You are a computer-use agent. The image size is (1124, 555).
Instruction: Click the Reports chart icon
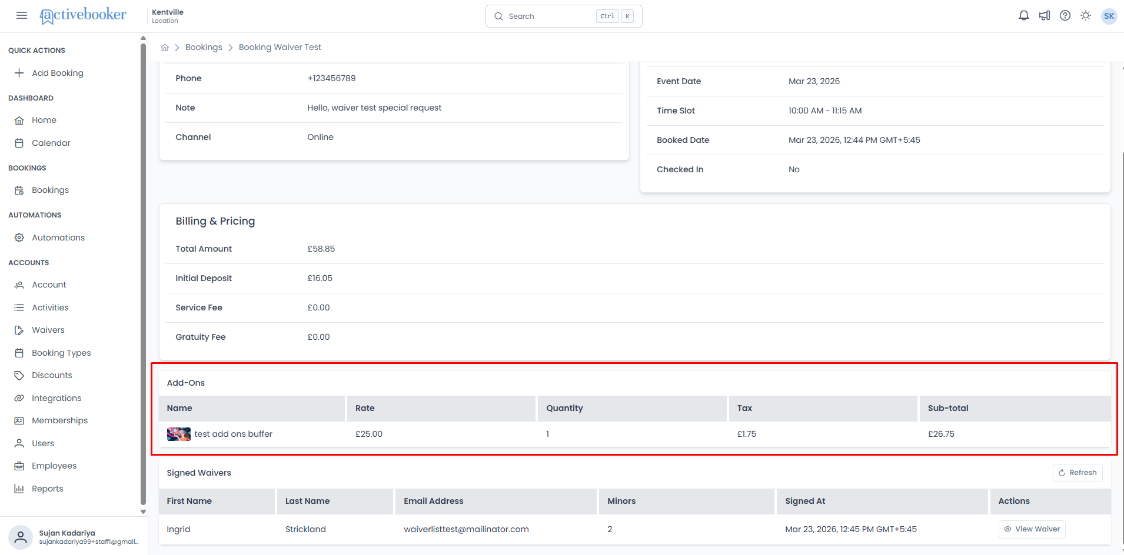point(19,489)
